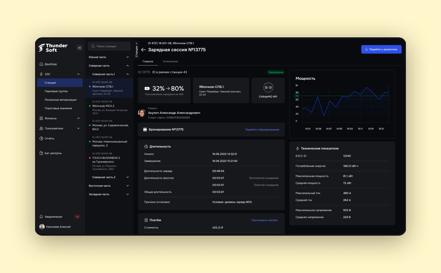Open Баг-репорты document icon
The height and width of the screenshot is (273, 441).
pyautogui.click(x=41, y=153)
